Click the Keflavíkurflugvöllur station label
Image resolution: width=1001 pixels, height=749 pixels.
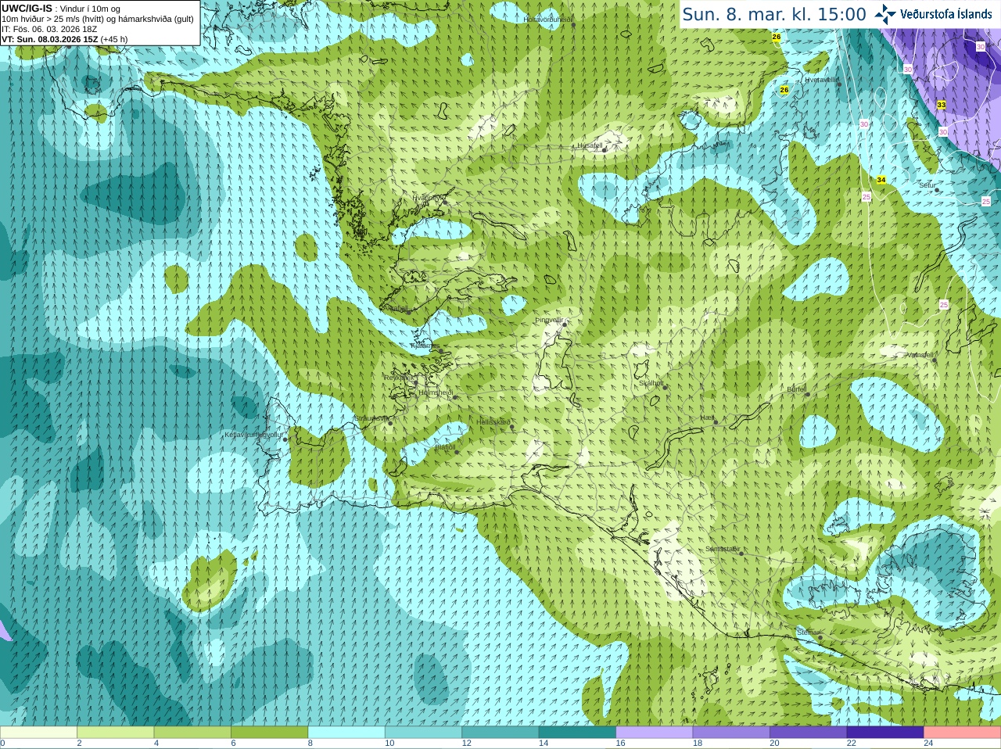[x=253, y=435]
